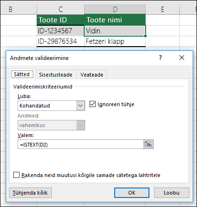The width and height of the screenshot is (197, 207).
Task: Cancel using the Loobu button
Action: [x=172, y=193]
